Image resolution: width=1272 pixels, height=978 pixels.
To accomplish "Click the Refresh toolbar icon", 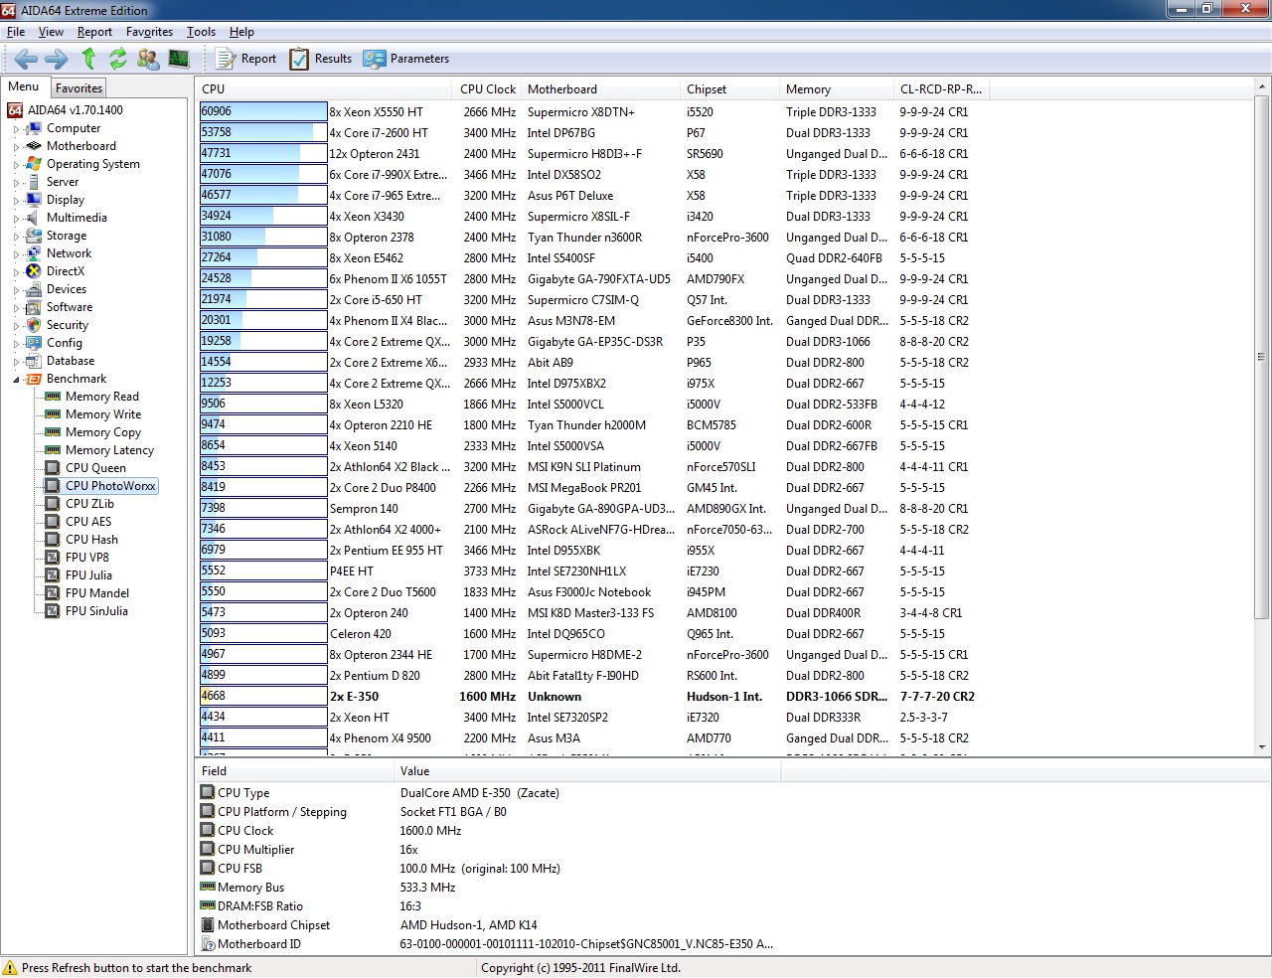I will pyautogui.click(x=117, y=59).
